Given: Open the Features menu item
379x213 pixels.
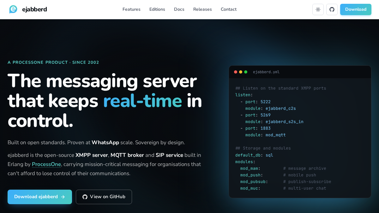Looking at the screenshot, I should (x=131, y=9).
